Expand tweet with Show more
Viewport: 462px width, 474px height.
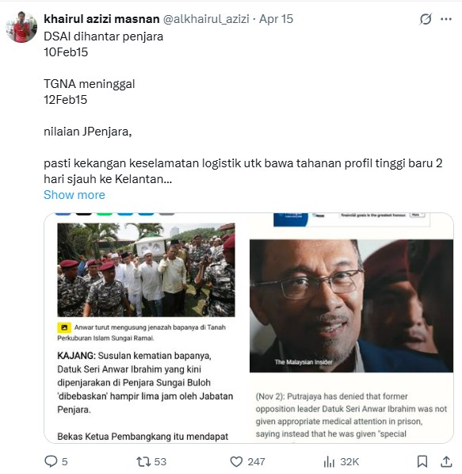pyautogui.click(x=74, y=195)
